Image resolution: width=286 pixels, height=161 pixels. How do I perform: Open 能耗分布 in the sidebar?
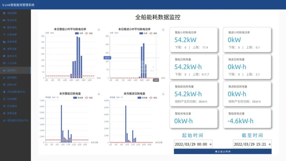pyautogui.click(x=12, y=56)
